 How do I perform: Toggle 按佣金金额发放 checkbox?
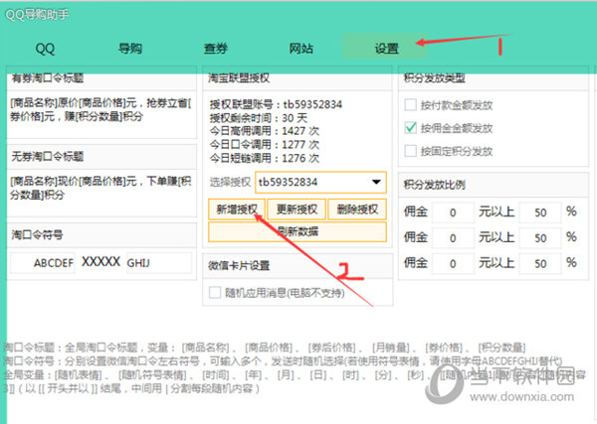pos(410,128)
